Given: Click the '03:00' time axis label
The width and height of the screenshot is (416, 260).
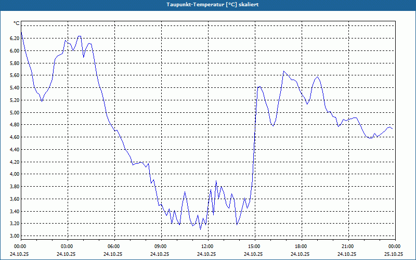Looking at the screenshot, I should pyautogui.click(x=68, y=246).
